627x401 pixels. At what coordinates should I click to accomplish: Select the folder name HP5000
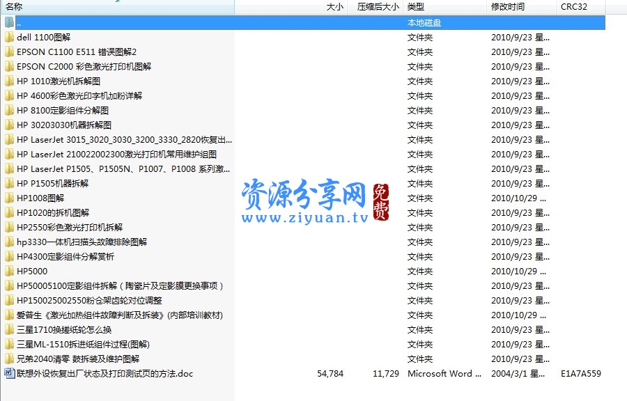coord(32,272)
